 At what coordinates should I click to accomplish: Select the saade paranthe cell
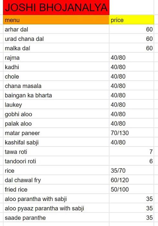[x=56, y=218]
